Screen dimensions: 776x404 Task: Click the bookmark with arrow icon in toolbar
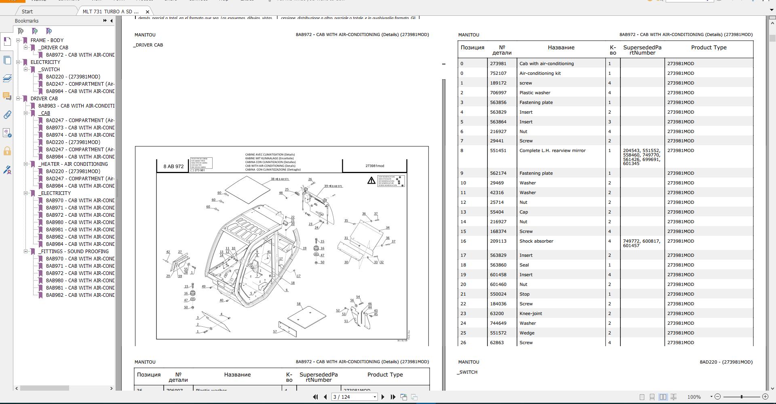(x=49, y=31)
